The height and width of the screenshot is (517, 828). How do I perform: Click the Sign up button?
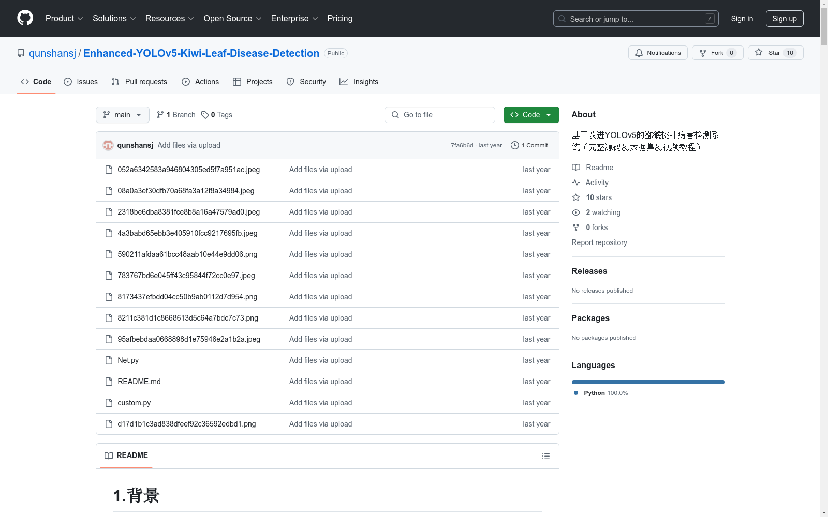(785, 19)
